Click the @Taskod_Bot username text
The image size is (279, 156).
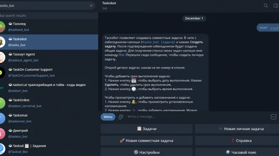click(x=18, y=152)
